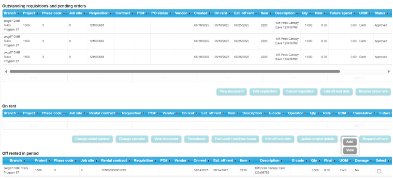Click Edit off rent date beside Update project details
The width and height of the screenshot is (393, 179).
(278, 139)
